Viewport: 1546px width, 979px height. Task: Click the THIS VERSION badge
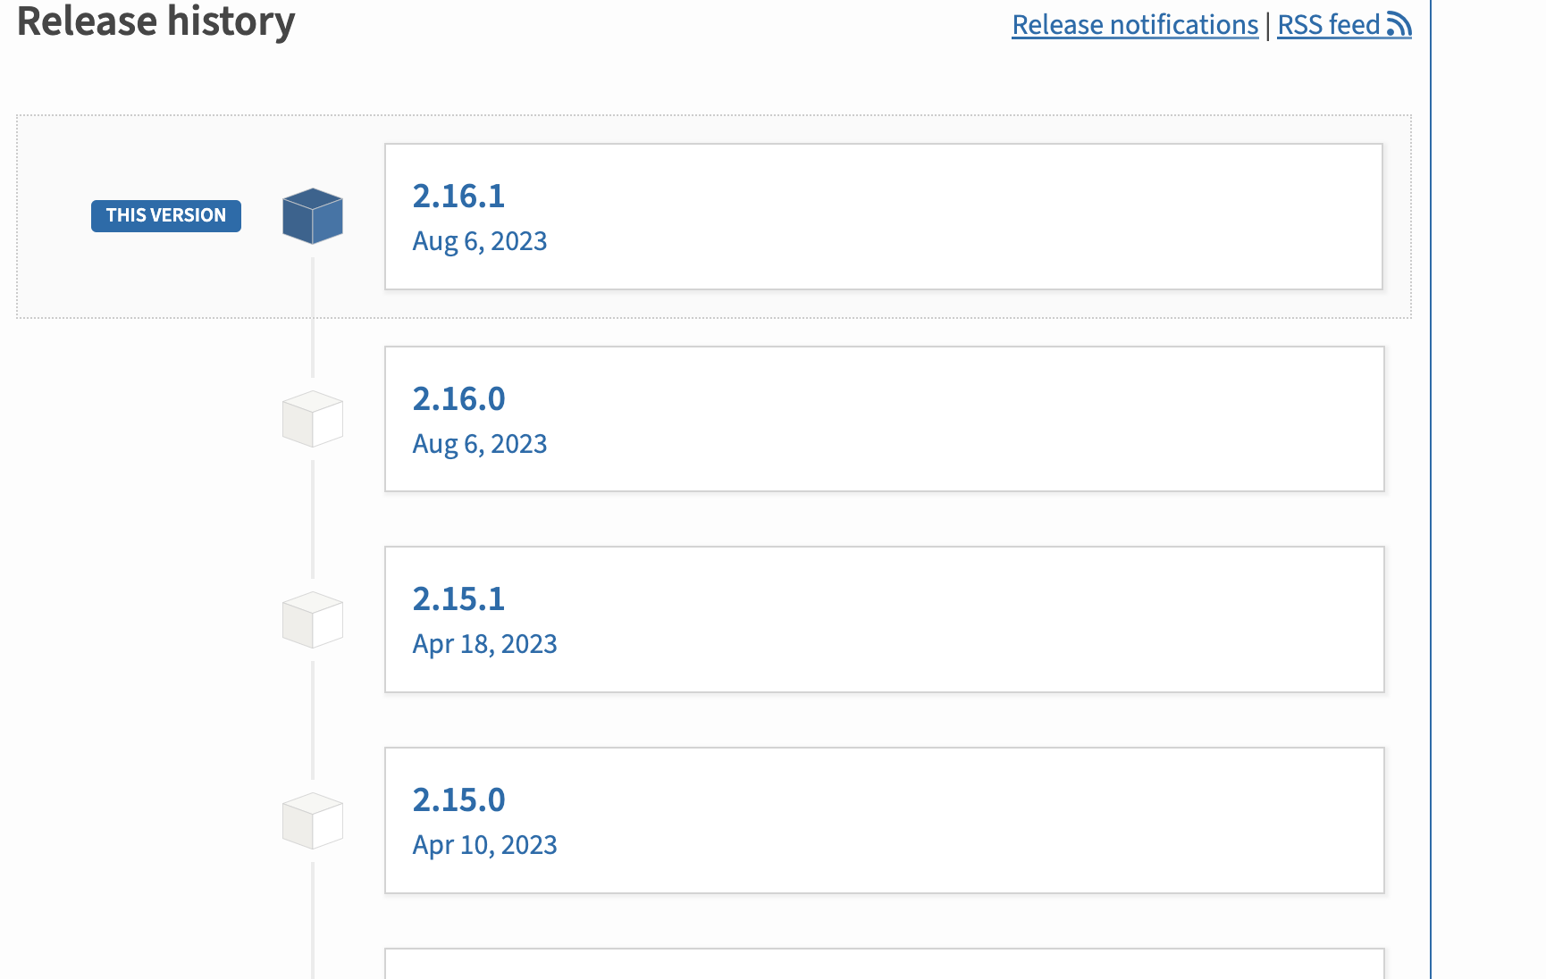tap(166, 216)
